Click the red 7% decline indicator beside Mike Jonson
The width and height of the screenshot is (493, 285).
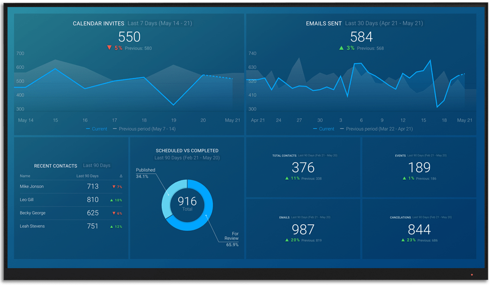[114, 186]
